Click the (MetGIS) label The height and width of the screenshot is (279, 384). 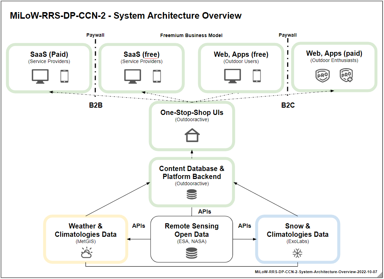(86, 242)
